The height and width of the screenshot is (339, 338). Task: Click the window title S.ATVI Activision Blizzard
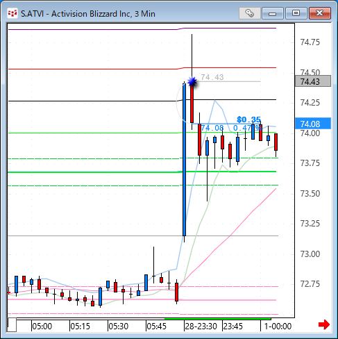click(x=88, y=14)
